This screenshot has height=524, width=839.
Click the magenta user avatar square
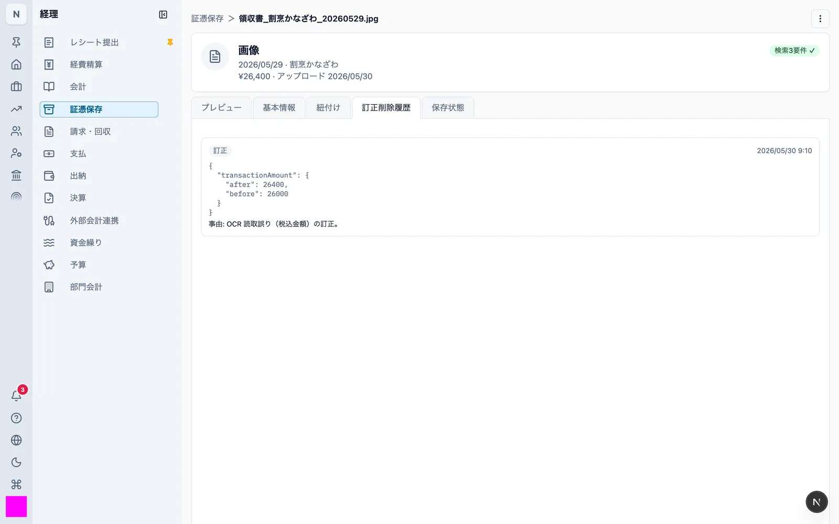coord(16,507)
